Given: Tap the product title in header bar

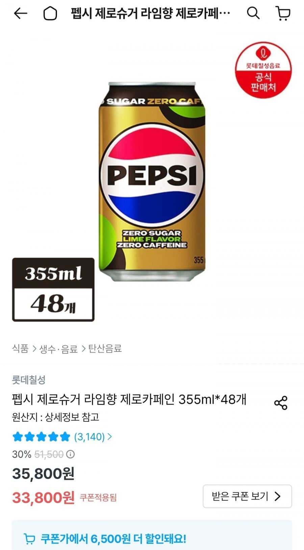Looking at the screenshot, I should 150,14.
